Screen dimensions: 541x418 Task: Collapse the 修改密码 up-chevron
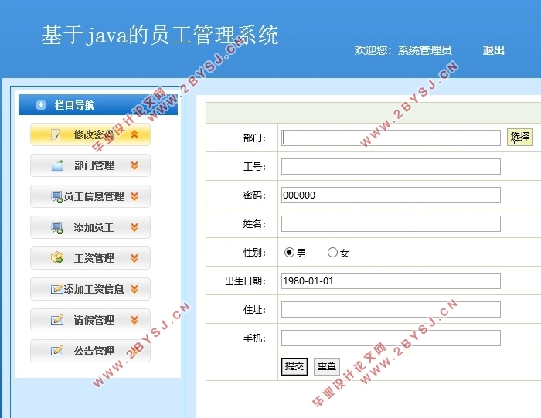pyautogui.click(x=134, y=135)
